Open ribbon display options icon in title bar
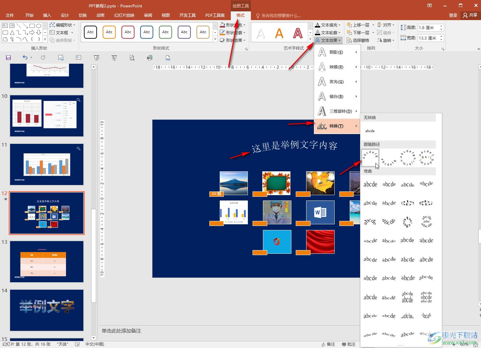481x348 pixels. (x=430, y=6)
